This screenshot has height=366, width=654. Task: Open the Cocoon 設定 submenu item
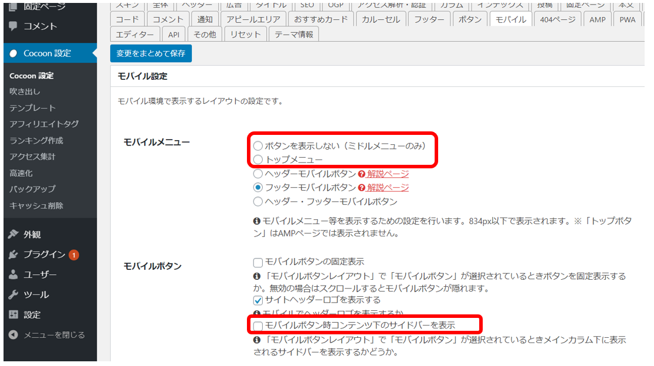[32, 76]
